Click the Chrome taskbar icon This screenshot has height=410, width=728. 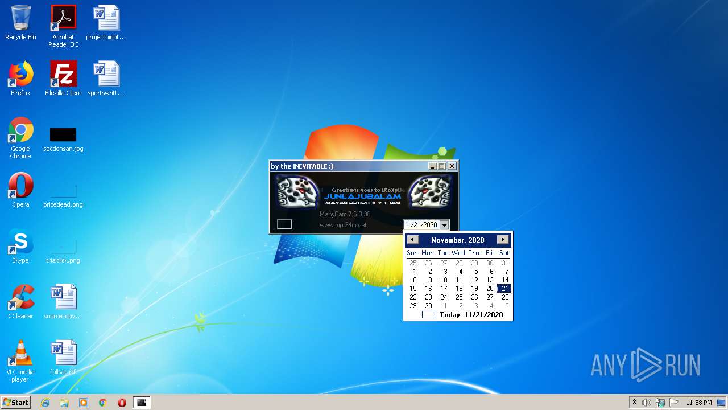coord(103,403)
